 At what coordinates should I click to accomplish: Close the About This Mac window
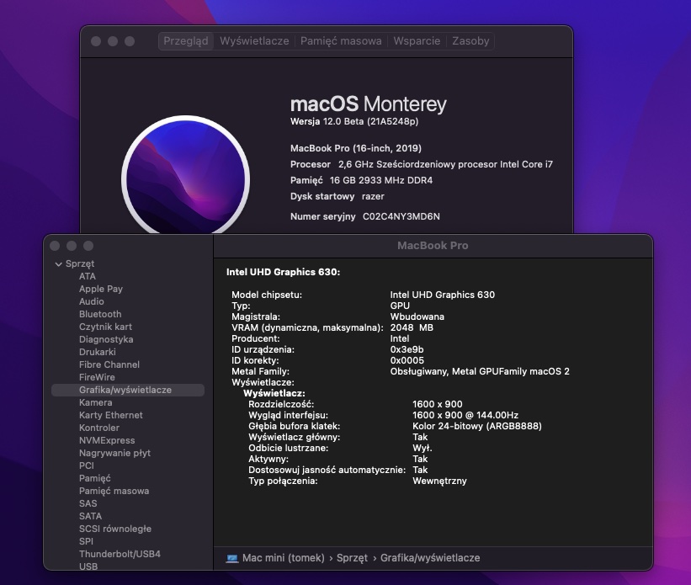tap(96, 41)
